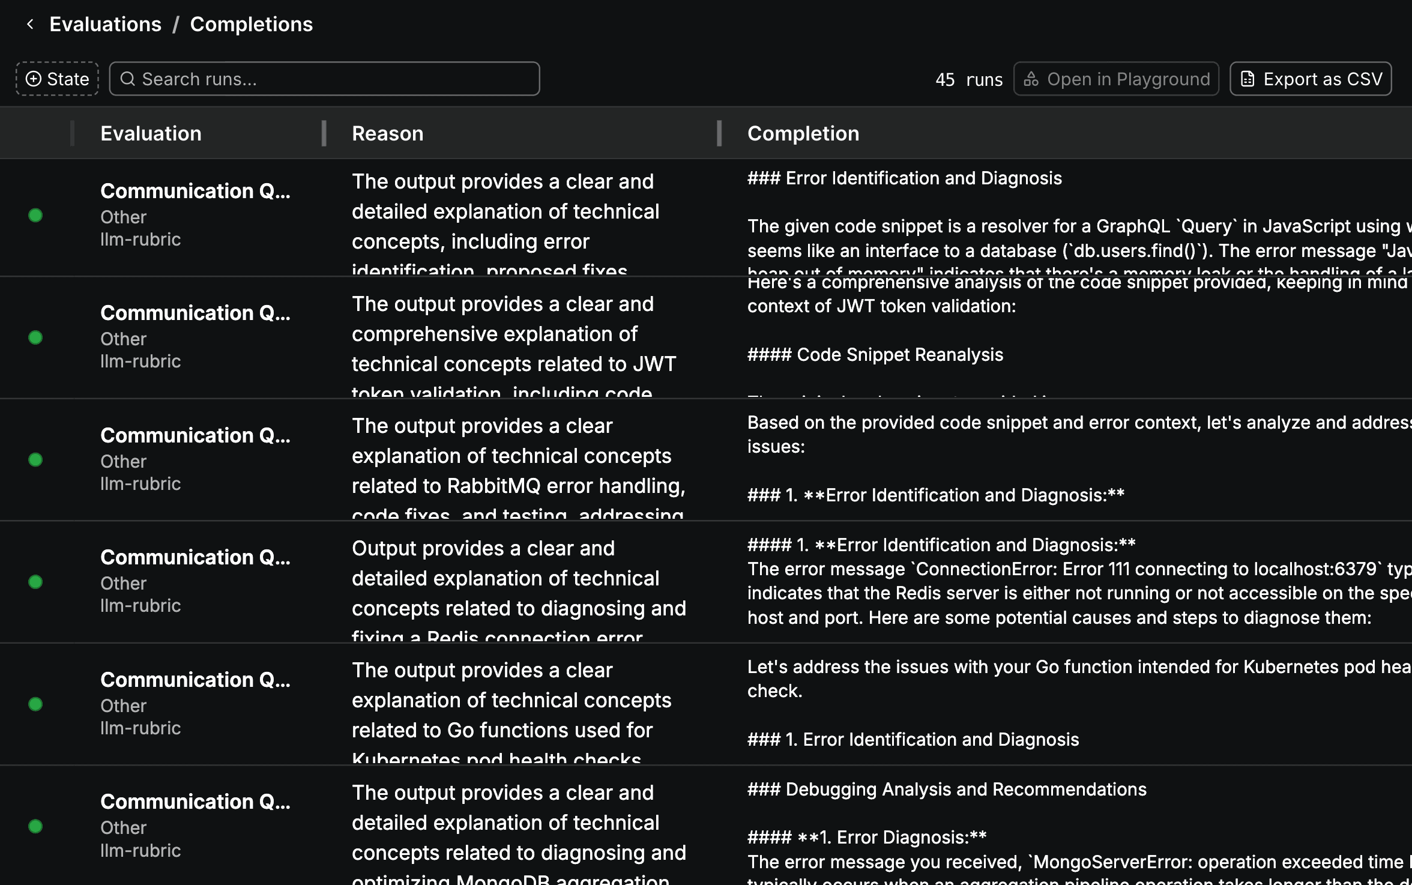Open Communication Q... evaluation in JWT row

coord(195,313)
